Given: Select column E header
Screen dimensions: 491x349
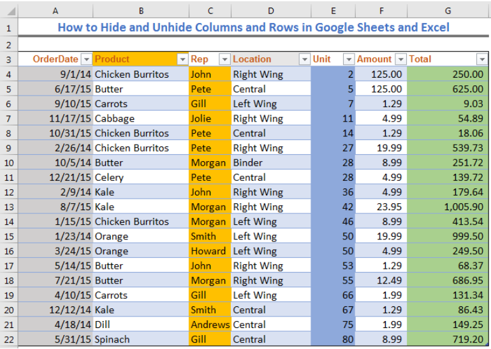Looking at the screenshot, I should [333, 11].
